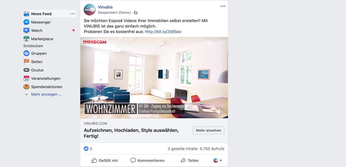Open Messenger from the sidebar icon
The height and width of the screenshot is (167, 346).
pos(26,22)
